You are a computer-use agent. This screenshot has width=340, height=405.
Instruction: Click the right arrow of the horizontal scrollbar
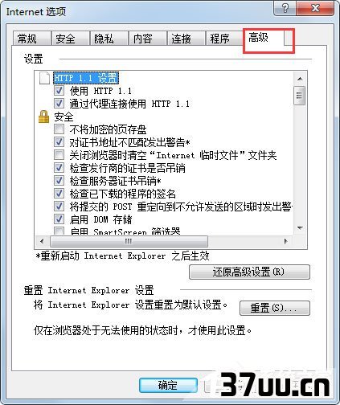(x=285, y=241)
